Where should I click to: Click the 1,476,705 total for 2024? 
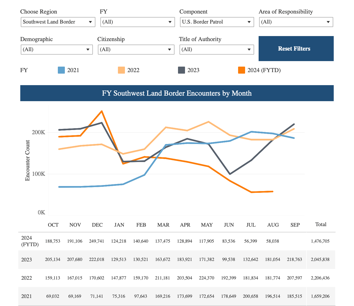pyautogui.click(x=320, y=241)
